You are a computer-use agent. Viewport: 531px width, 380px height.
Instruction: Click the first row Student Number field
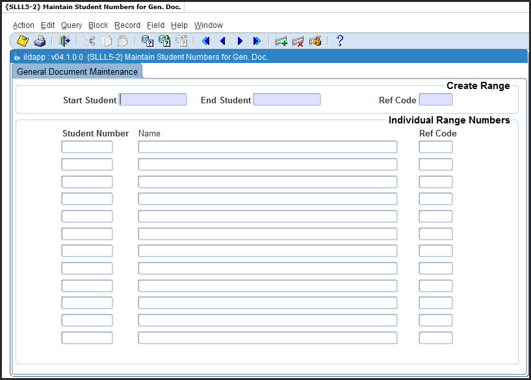(x=87, y=147)
